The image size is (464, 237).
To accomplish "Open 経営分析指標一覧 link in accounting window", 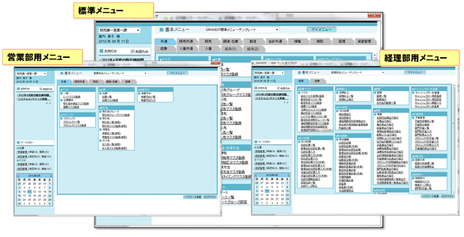I will [x=425, y=163].
